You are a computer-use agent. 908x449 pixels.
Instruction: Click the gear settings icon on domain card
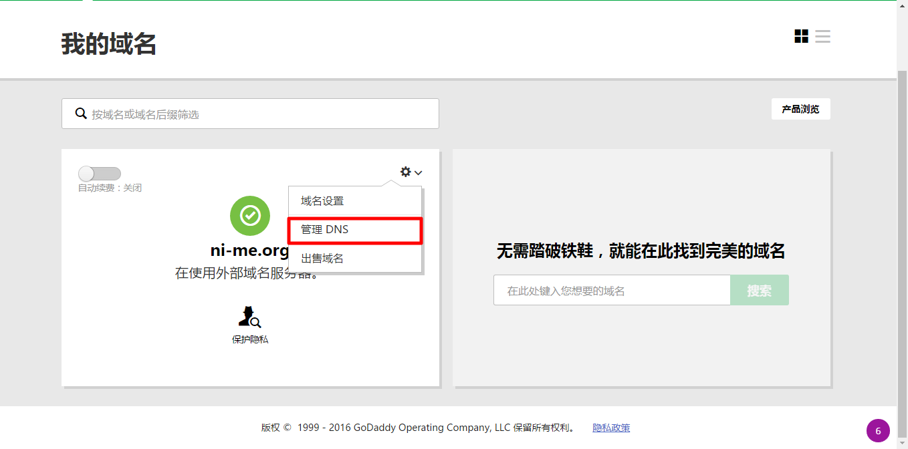pos(405,172)
